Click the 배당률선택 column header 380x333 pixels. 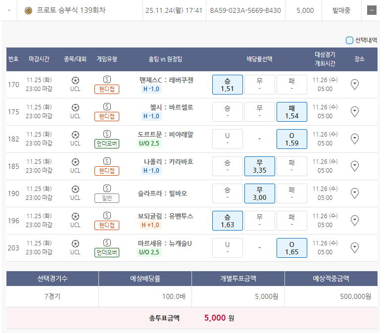point(259,59)
